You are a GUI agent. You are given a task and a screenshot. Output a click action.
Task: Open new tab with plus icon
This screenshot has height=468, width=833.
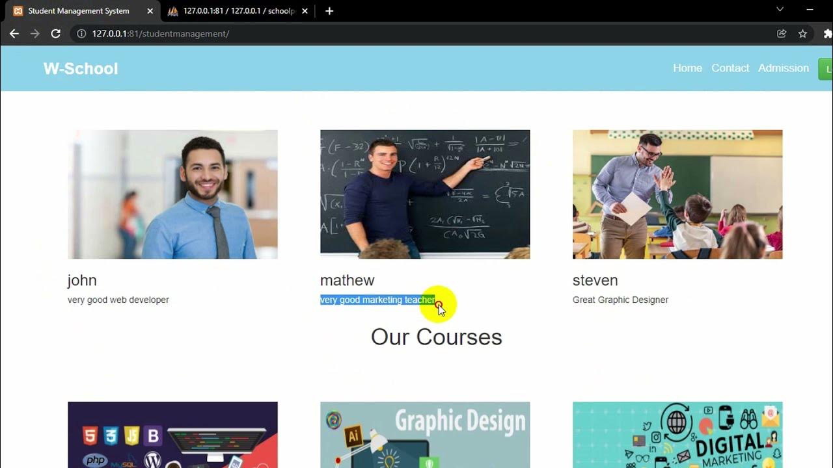point(329,11)
